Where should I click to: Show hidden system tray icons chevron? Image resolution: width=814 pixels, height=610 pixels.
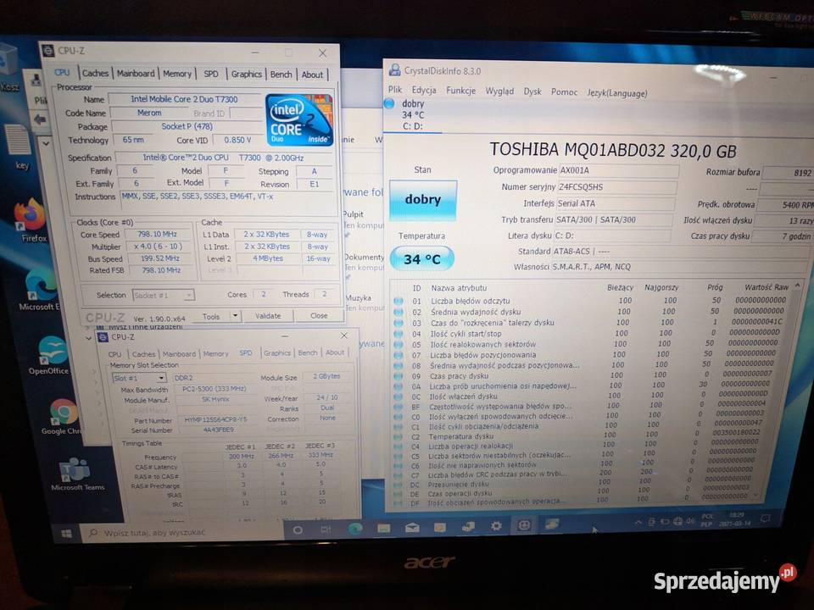point(638,523)
